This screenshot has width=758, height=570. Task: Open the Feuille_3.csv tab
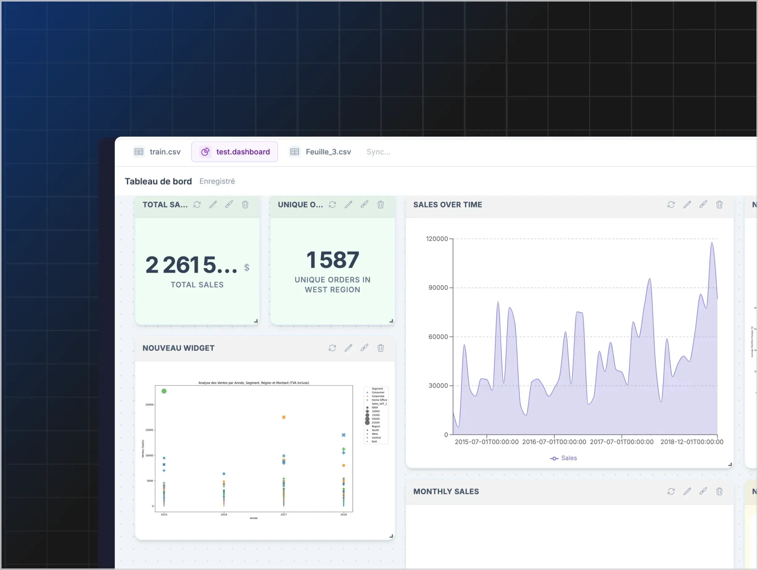[x=328, y=151]
